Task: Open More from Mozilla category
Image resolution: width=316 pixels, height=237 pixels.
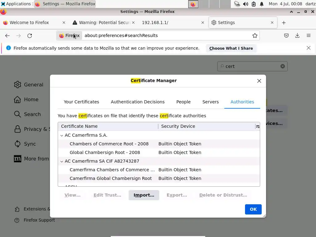Action: point(31,159)
